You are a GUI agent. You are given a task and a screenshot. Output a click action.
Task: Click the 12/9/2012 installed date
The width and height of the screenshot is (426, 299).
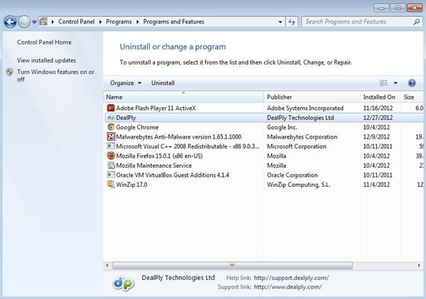click(x=376, y=137)
